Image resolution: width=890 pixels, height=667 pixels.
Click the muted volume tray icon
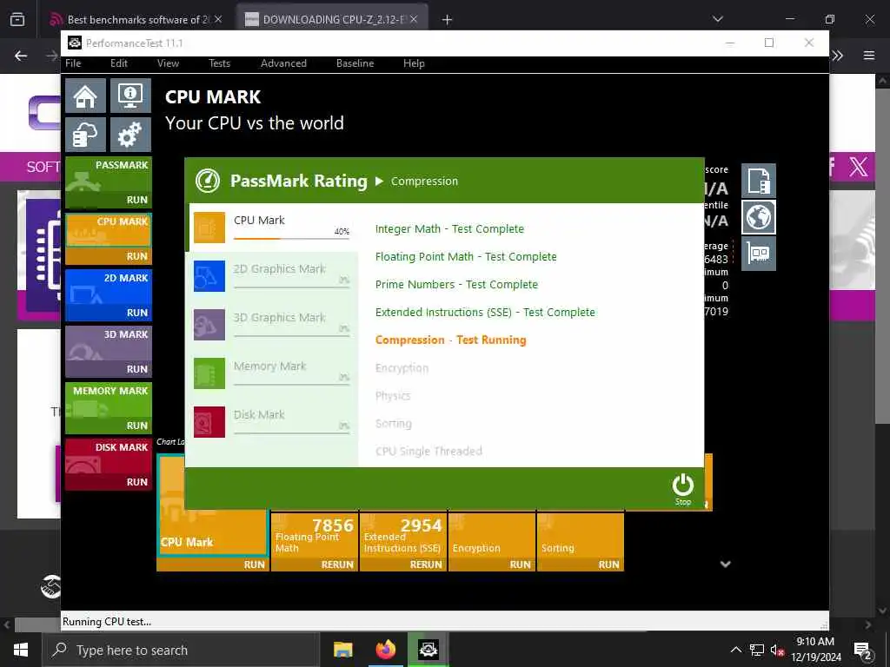coord(777,650)
